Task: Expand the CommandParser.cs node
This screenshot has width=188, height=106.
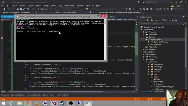Action: click(x=149, y=42)
